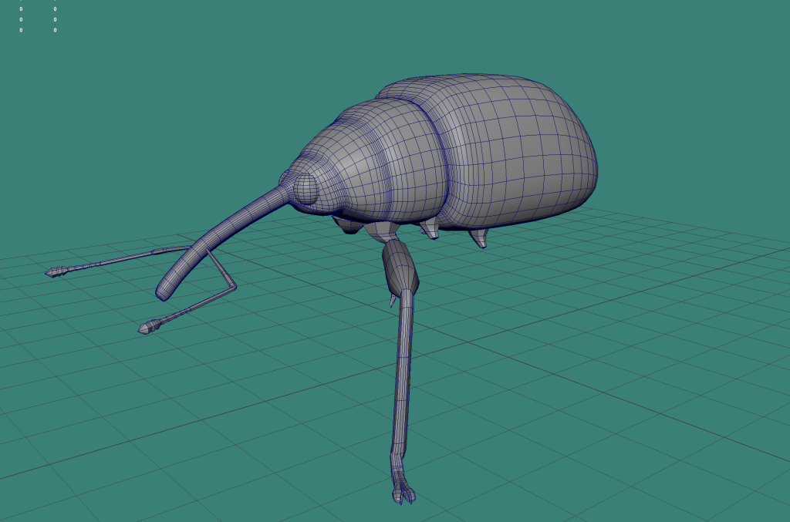Click the dark front leg stub under thorax
This screenshot has height=522, width=790.
pos(348,225)
